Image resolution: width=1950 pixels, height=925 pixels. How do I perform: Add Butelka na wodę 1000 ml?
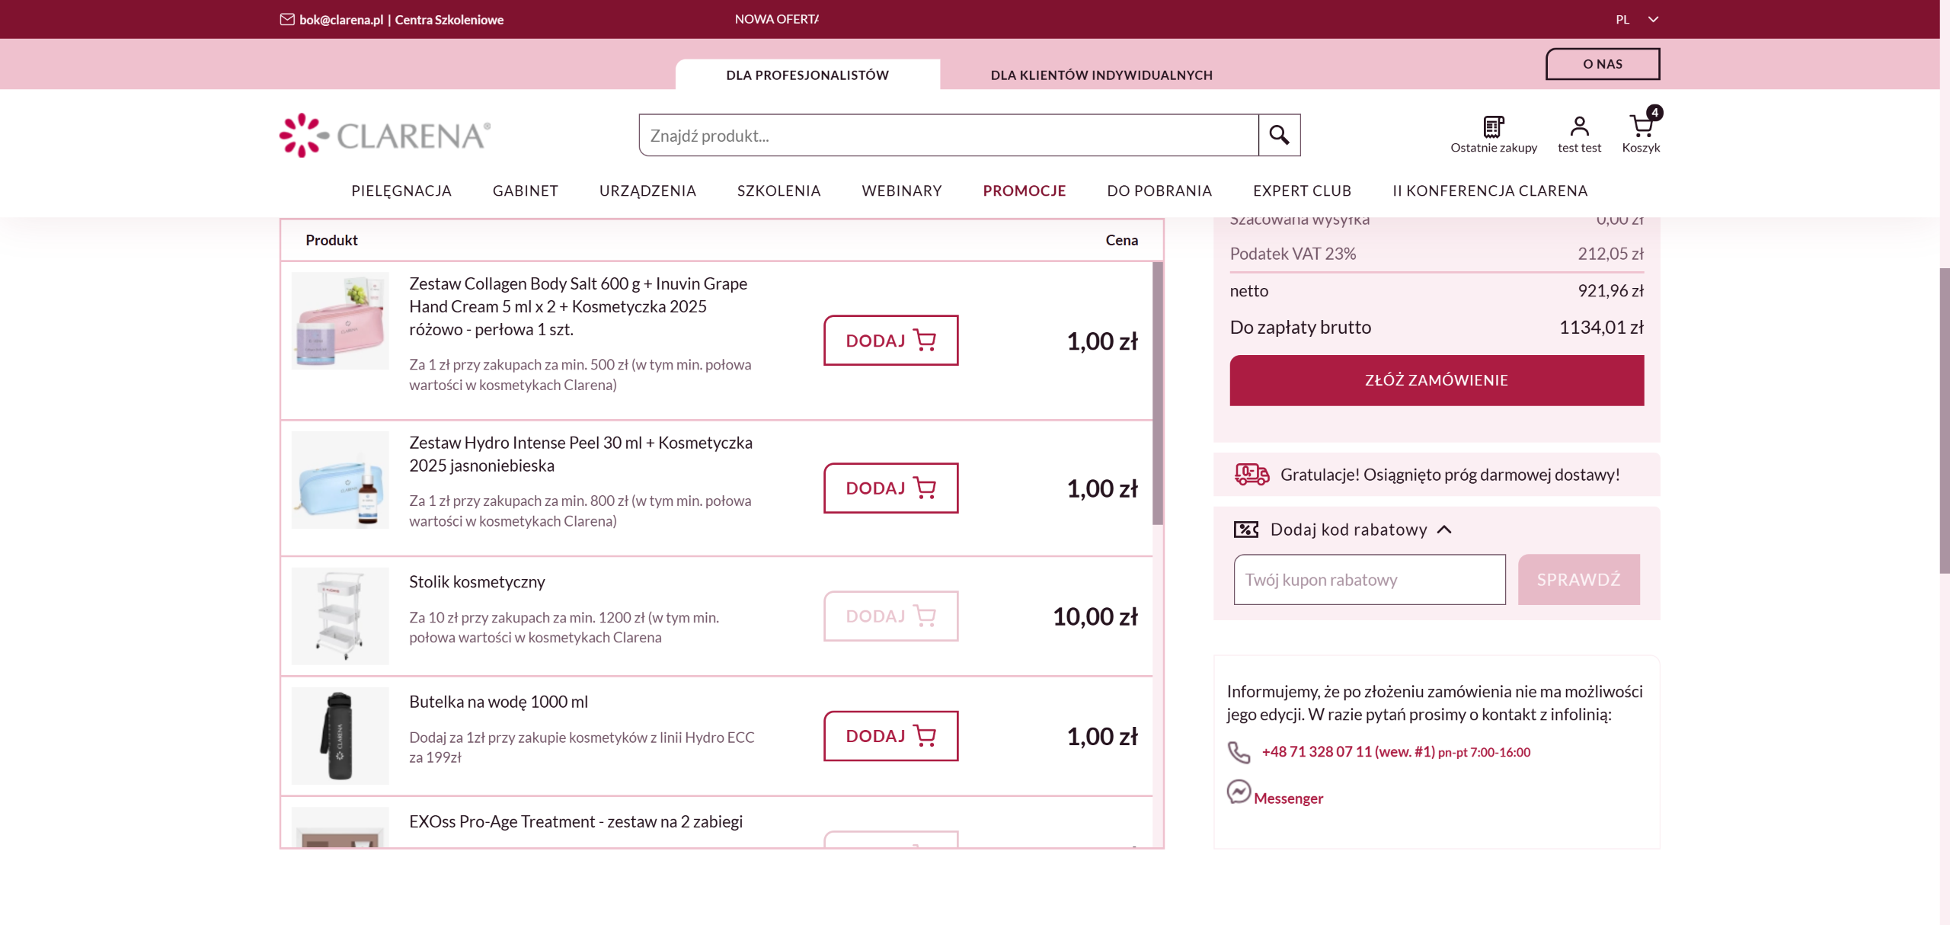point(890,736)
